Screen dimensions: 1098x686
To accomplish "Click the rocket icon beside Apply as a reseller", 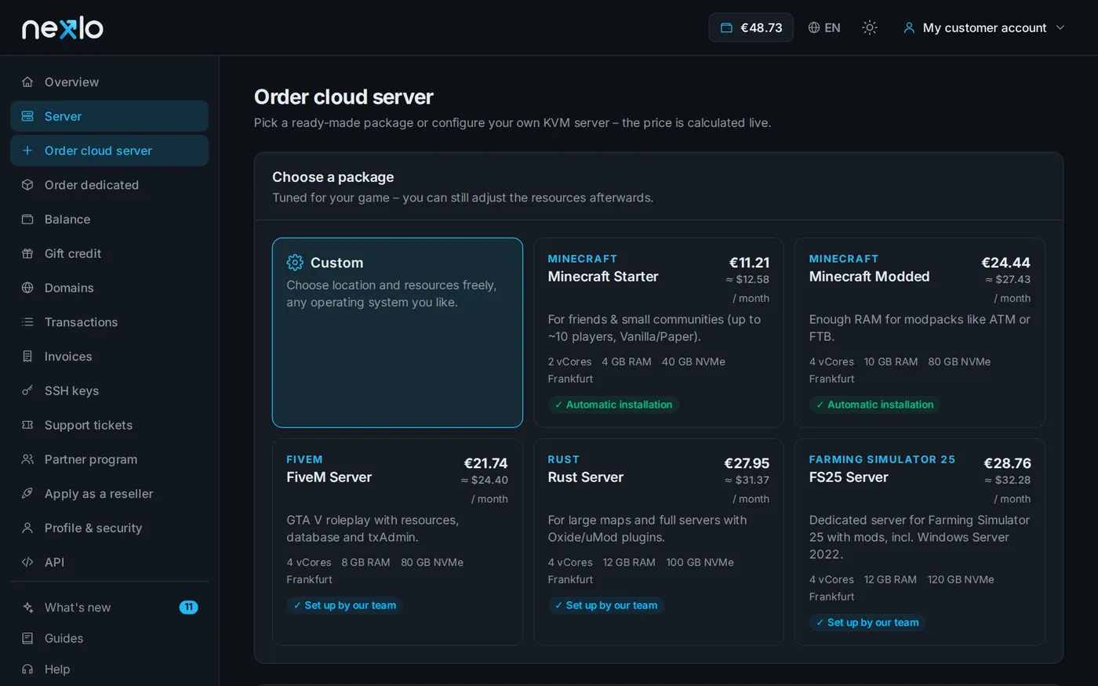I will click(27, 494).
